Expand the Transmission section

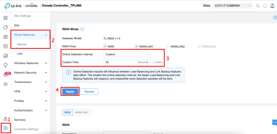pos(30,82)
